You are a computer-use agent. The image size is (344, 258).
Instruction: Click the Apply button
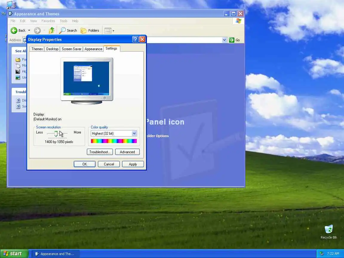pos(133,164)
